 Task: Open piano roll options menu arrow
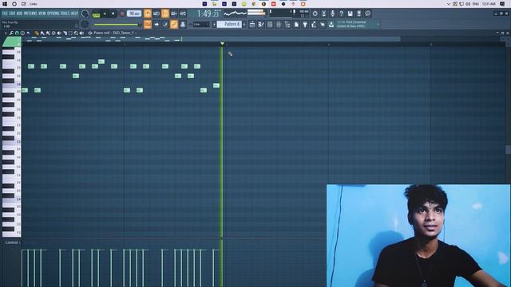(x=6, y=33)
